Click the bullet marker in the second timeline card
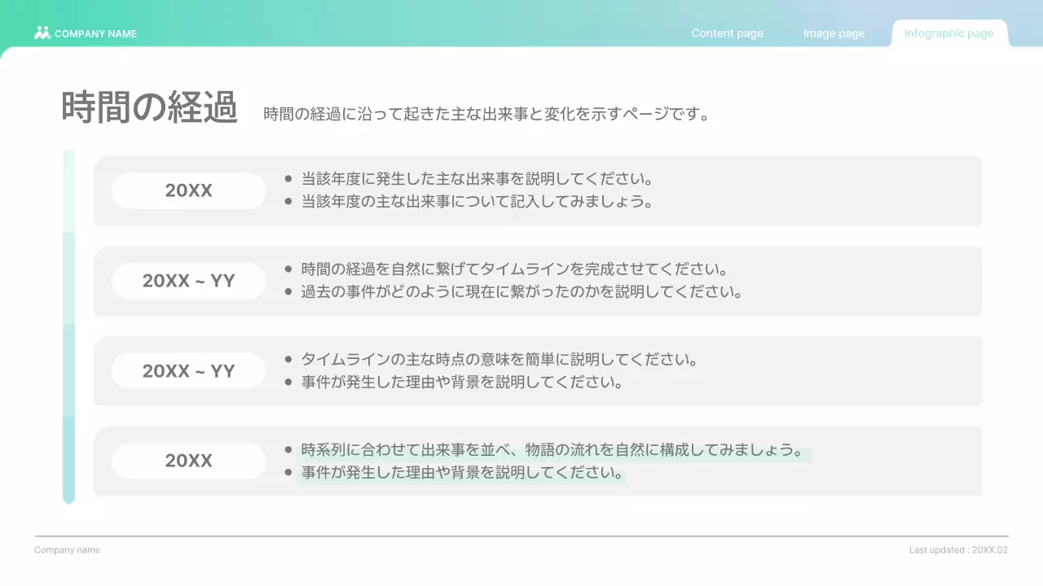Image resolution: width=1043 pixels, height=586 pixels. pyautogui.click(x=288, y=268)
